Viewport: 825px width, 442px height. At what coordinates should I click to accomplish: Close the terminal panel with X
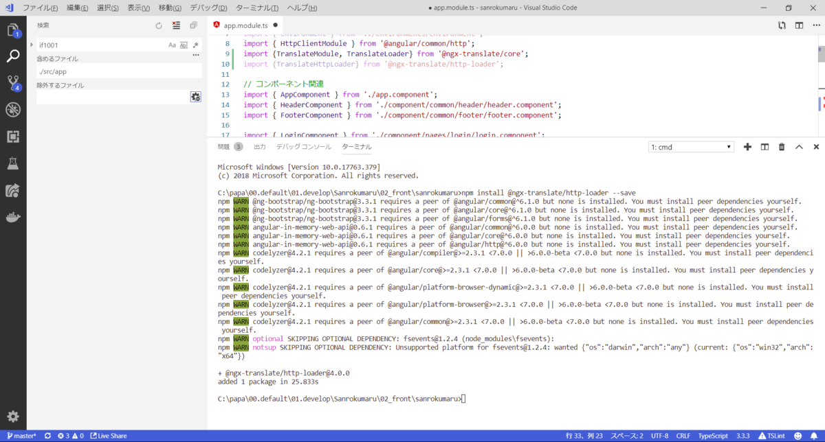coord(816,147)
